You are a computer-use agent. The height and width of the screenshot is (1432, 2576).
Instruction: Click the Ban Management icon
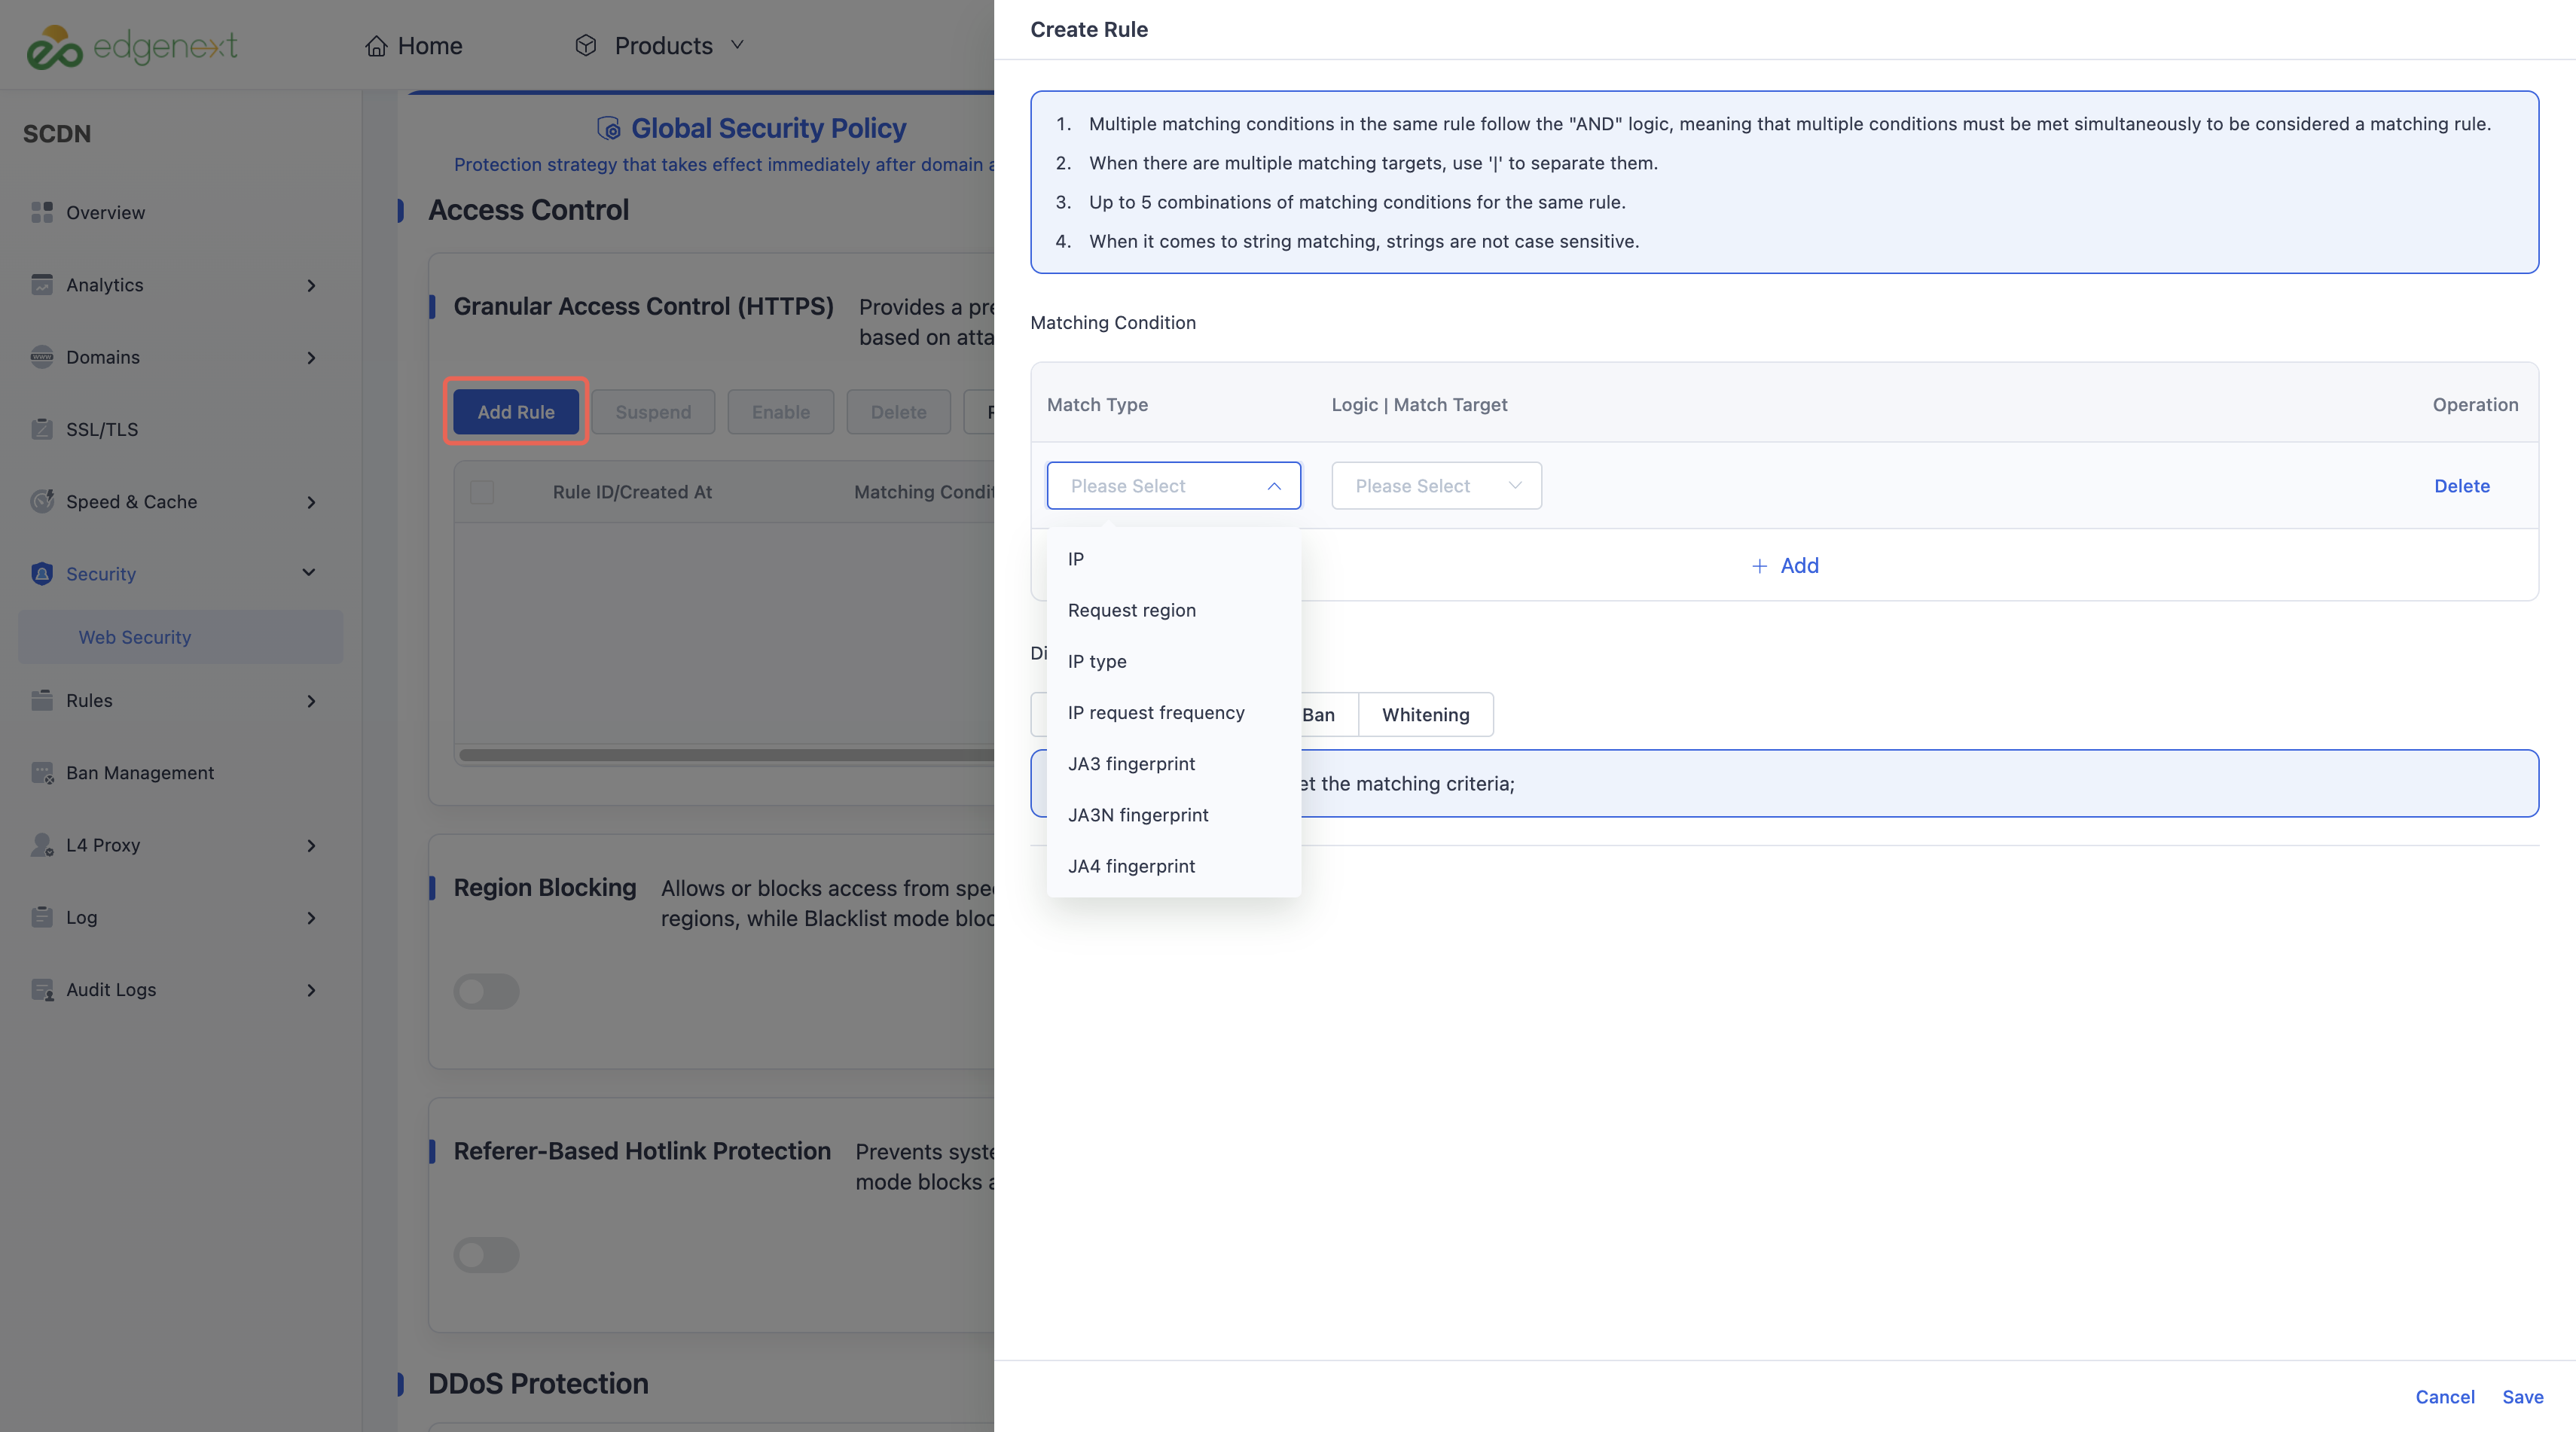tap(41, 772)
